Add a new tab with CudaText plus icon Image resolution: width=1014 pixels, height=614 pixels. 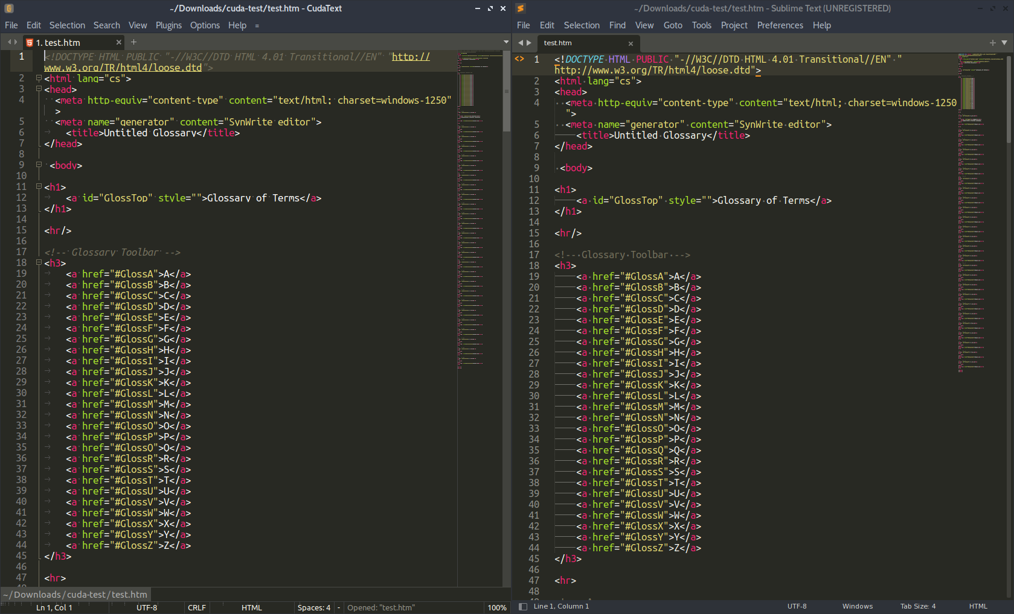coord(134,42)
